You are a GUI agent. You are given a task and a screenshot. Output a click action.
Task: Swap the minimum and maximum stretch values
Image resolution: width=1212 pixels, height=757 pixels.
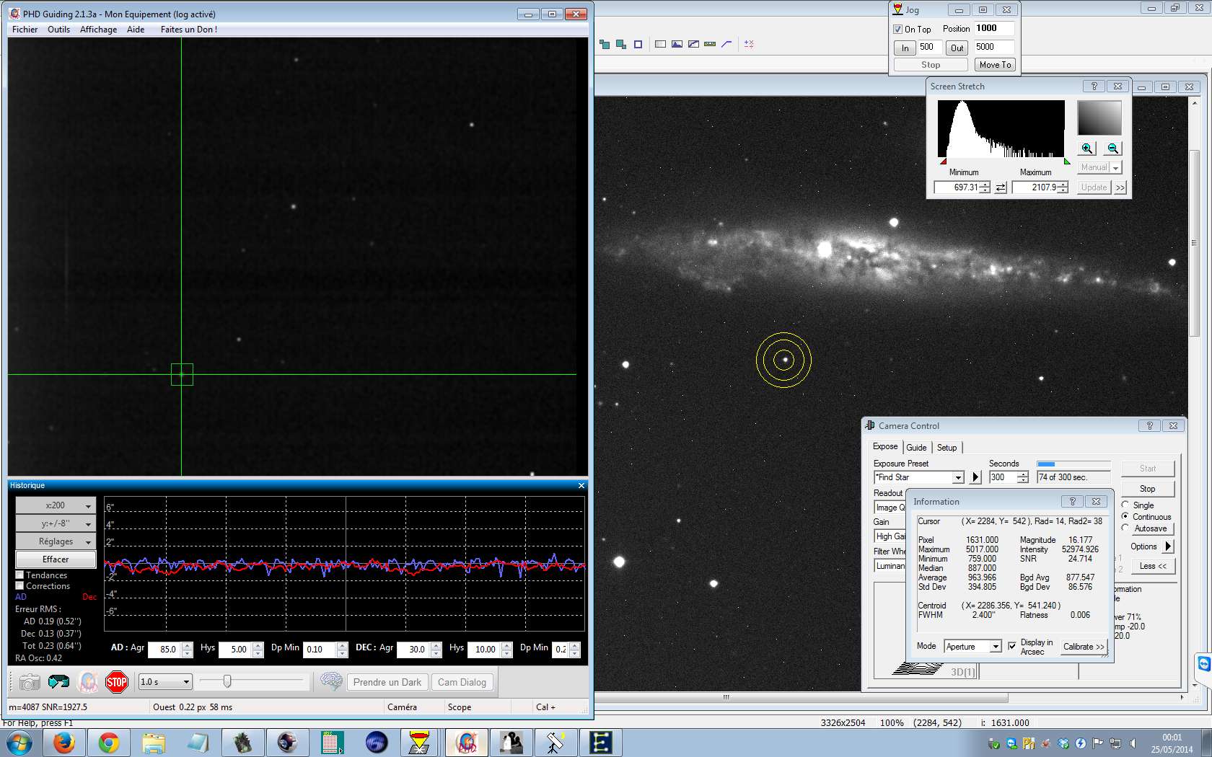[1001, 187]
